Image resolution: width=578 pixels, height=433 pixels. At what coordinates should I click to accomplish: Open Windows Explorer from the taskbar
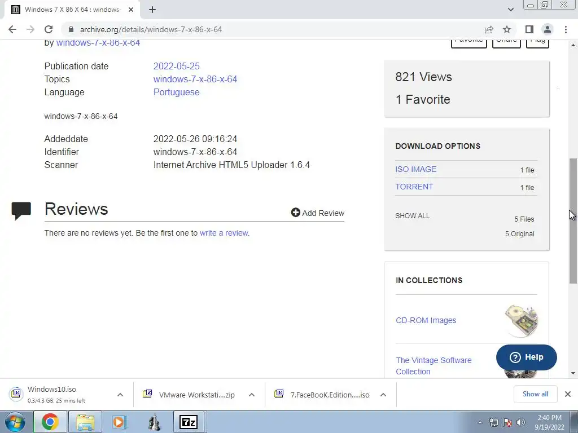[x=85, y=422]
